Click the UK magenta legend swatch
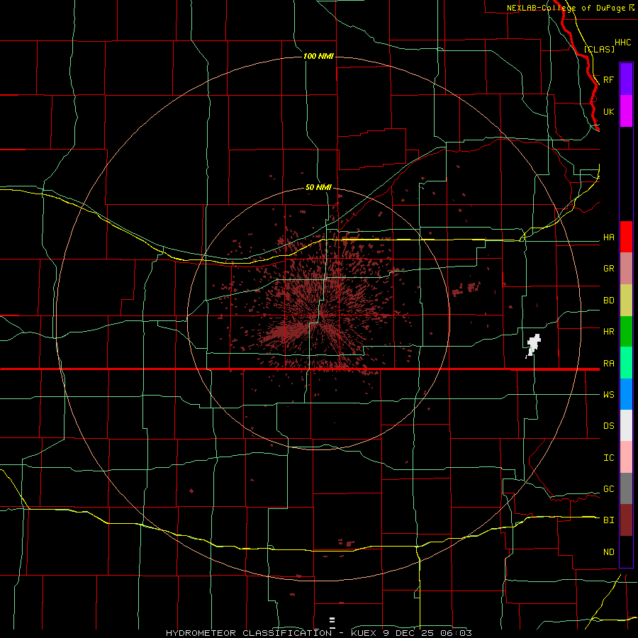The height and width of the screenshot is (638, 638). [626, 111]
